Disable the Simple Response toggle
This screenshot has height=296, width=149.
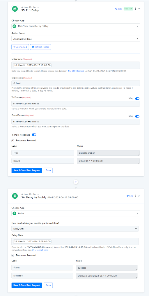(34, 135)
